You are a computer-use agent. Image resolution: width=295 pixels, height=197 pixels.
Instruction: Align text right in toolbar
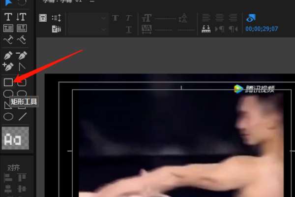click(233, 18)
